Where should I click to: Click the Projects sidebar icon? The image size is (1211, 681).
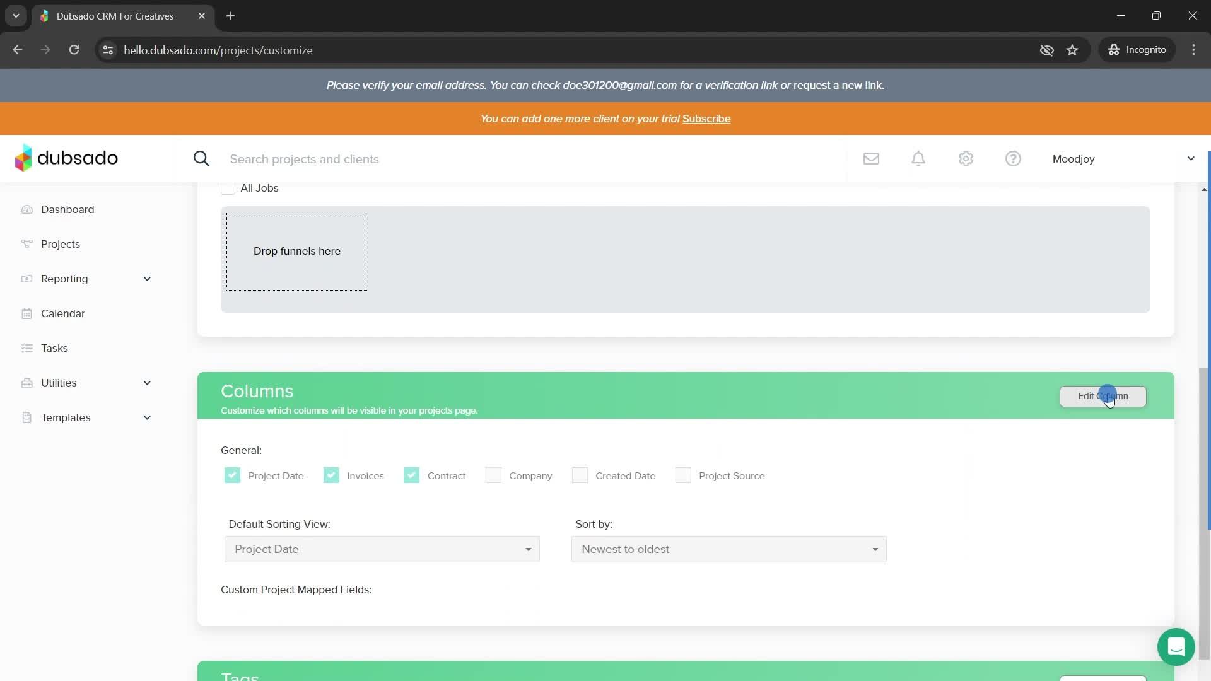tap(26, 244)
